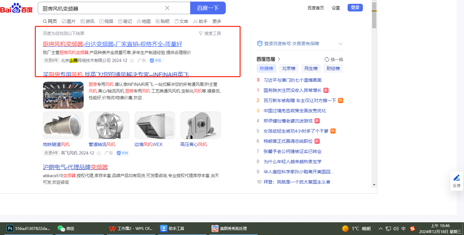Clear the search box with the X icon
Image resolution: width=464 pixels, height=235 pixels.
point(167,8)
